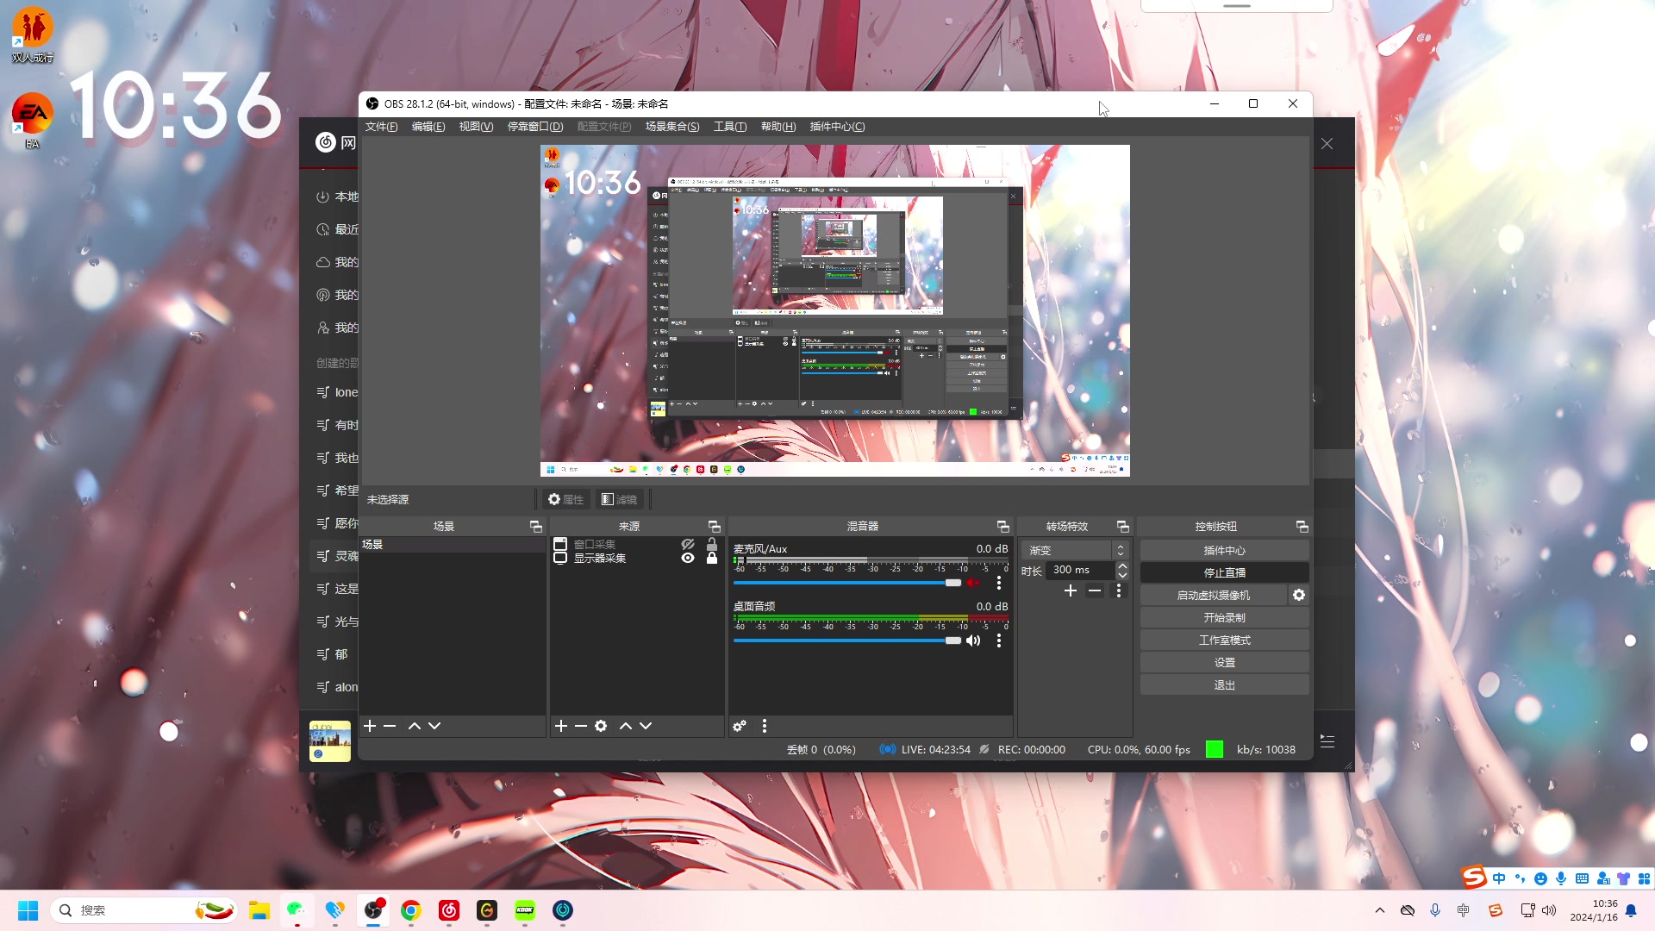Open the 停靠窗口(D) menu
The image size is (1655, 931).
tap(535, 127)
